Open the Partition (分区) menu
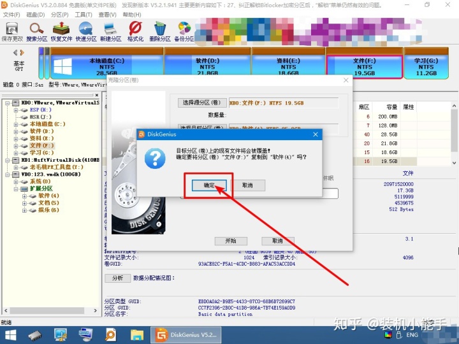Viewport: 459px width, 344px height. (59, 15)
